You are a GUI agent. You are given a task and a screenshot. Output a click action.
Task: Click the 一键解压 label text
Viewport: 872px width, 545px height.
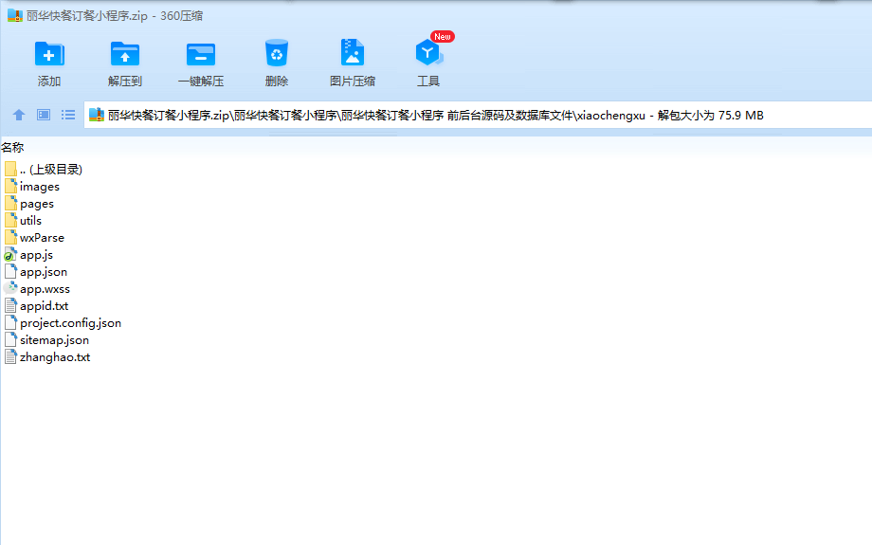(201, 82)
